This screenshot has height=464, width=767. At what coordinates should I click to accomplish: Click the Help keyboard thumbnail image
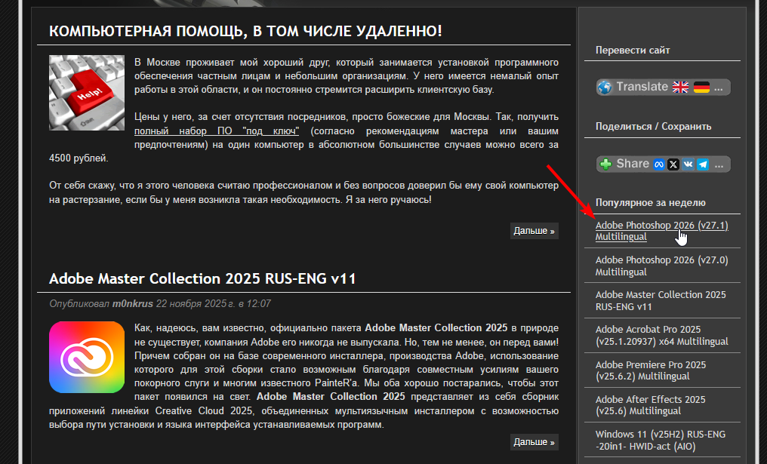(x=87, y=93)
